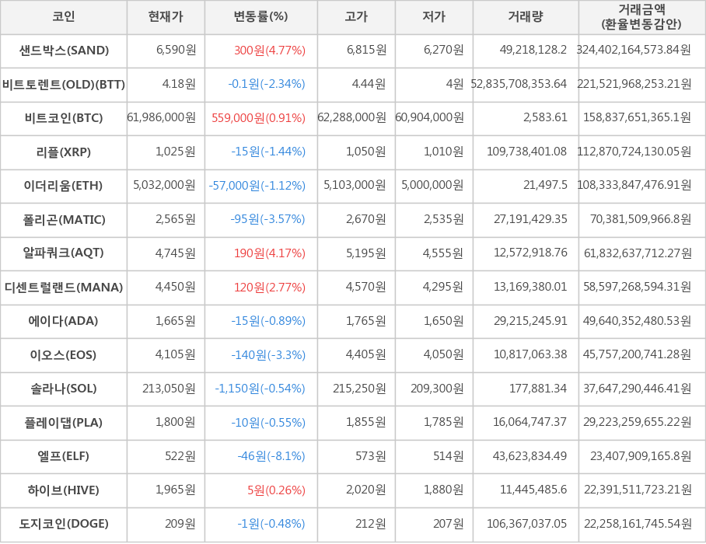Click BTC trade amount 158,837,651,365.1원

click(x=637, y=117)
